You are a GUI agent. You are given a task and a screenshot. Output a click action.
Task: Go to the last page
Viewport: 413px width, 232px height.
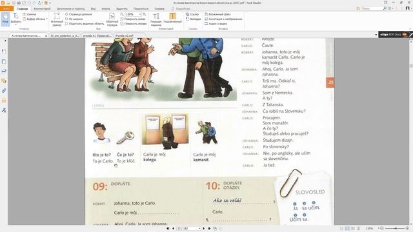pos(209,229)
